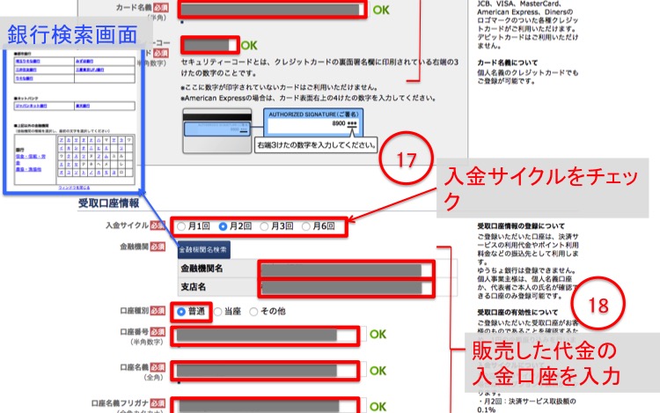
Task: Set account type to 当座
Action: click(x=217, y=312)
